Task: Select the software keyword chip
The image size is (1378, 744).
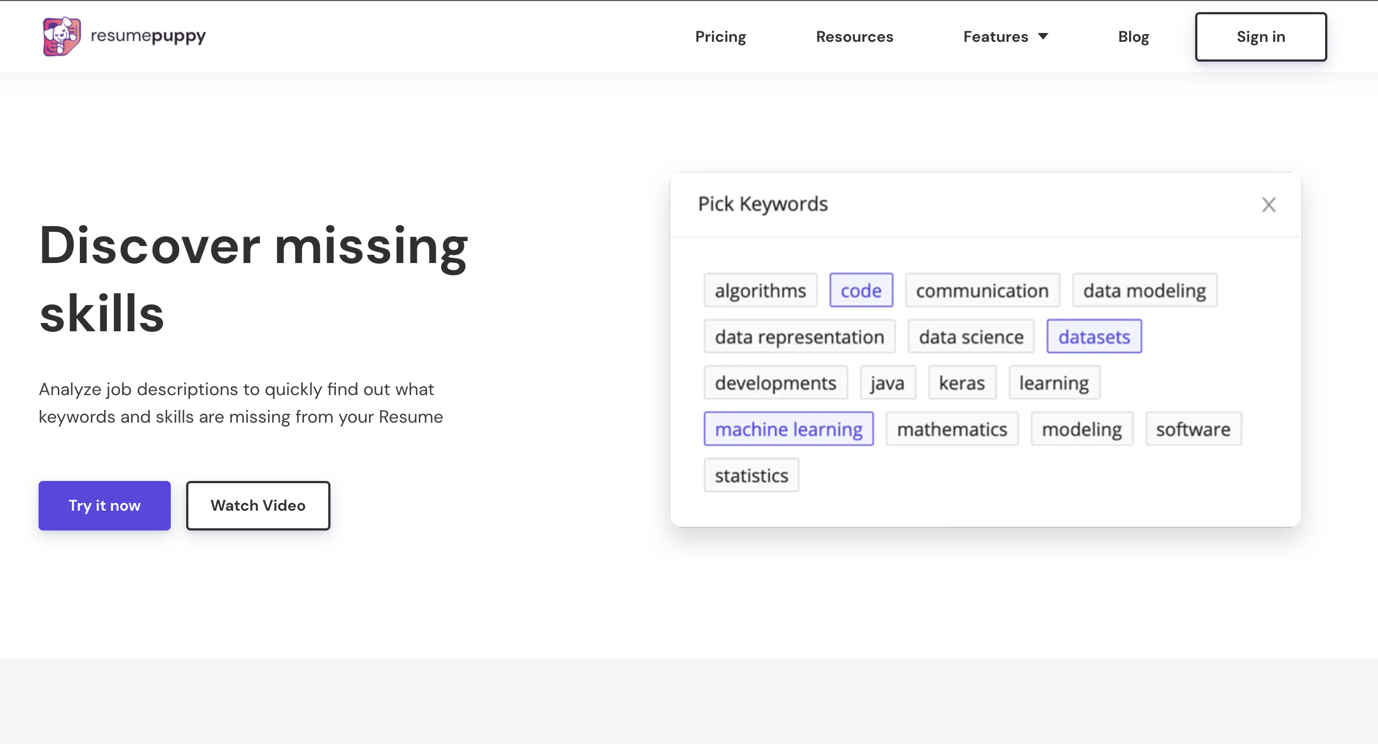Action: pyautogui.click(x=1193, y=429)
